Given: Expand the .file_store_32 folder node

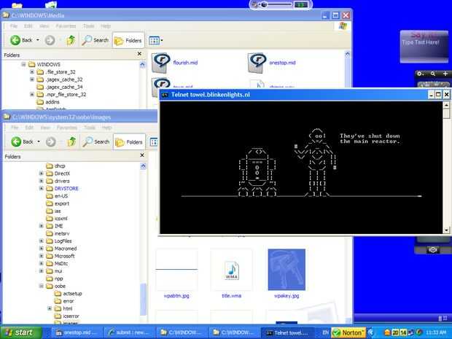Looking at the screenshot, I should point(32,71).
